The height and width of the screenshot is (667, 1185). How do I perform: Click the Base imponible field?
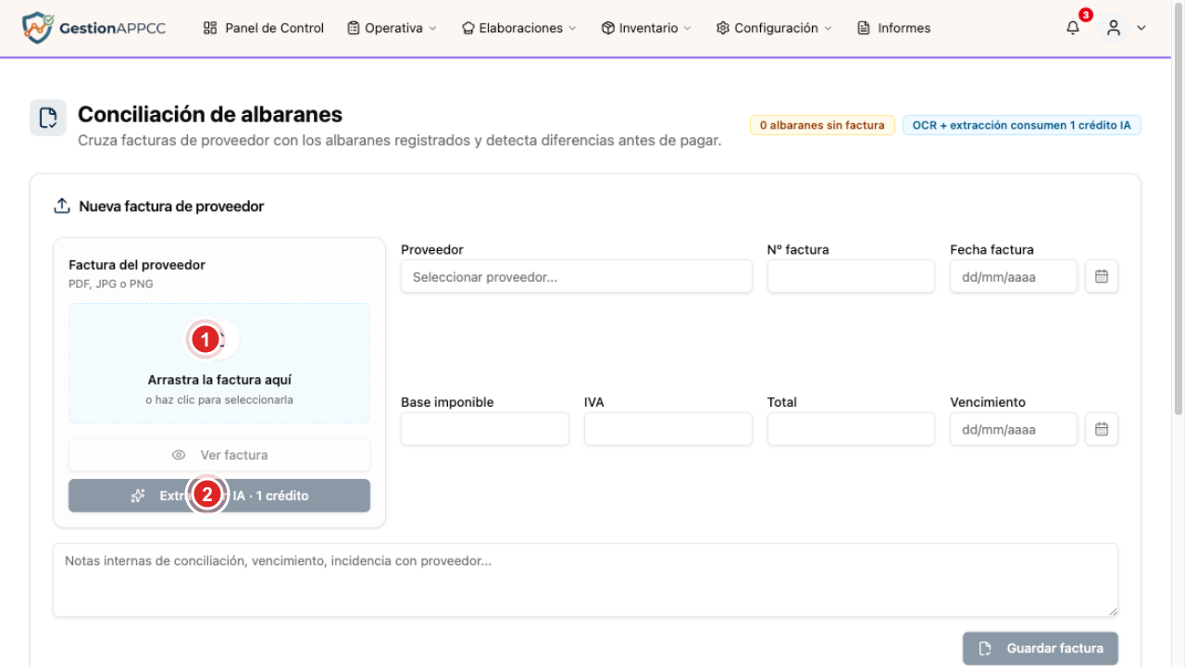click(x=485, y=429)
